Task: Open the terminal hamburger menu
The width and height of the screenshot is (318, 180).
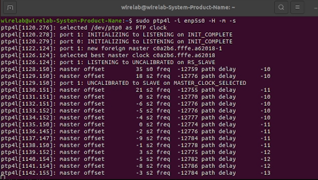Action: [297, 7]
